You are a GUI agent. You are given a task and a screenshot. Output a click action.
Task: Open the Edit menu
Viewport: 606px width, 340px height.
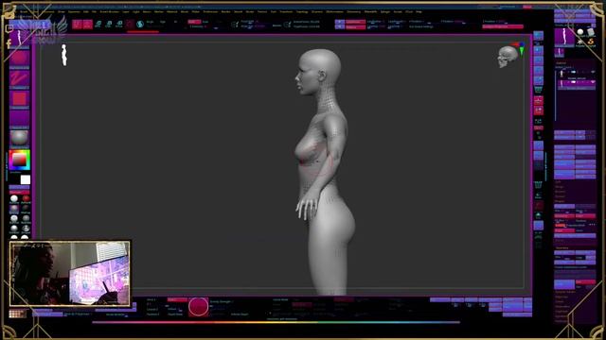click(85, 12)
